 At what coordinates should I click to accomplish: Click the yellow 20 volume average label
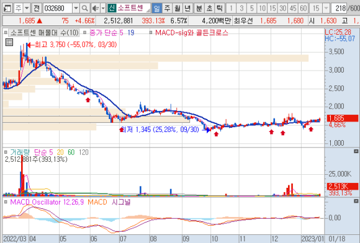(x=60, y=152)
